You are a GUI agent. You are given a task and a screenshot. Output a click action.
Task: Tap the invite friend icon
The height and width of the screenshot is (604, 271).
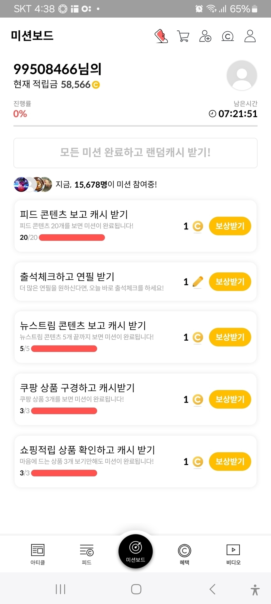pyautogui.click(x=205, y=36)
